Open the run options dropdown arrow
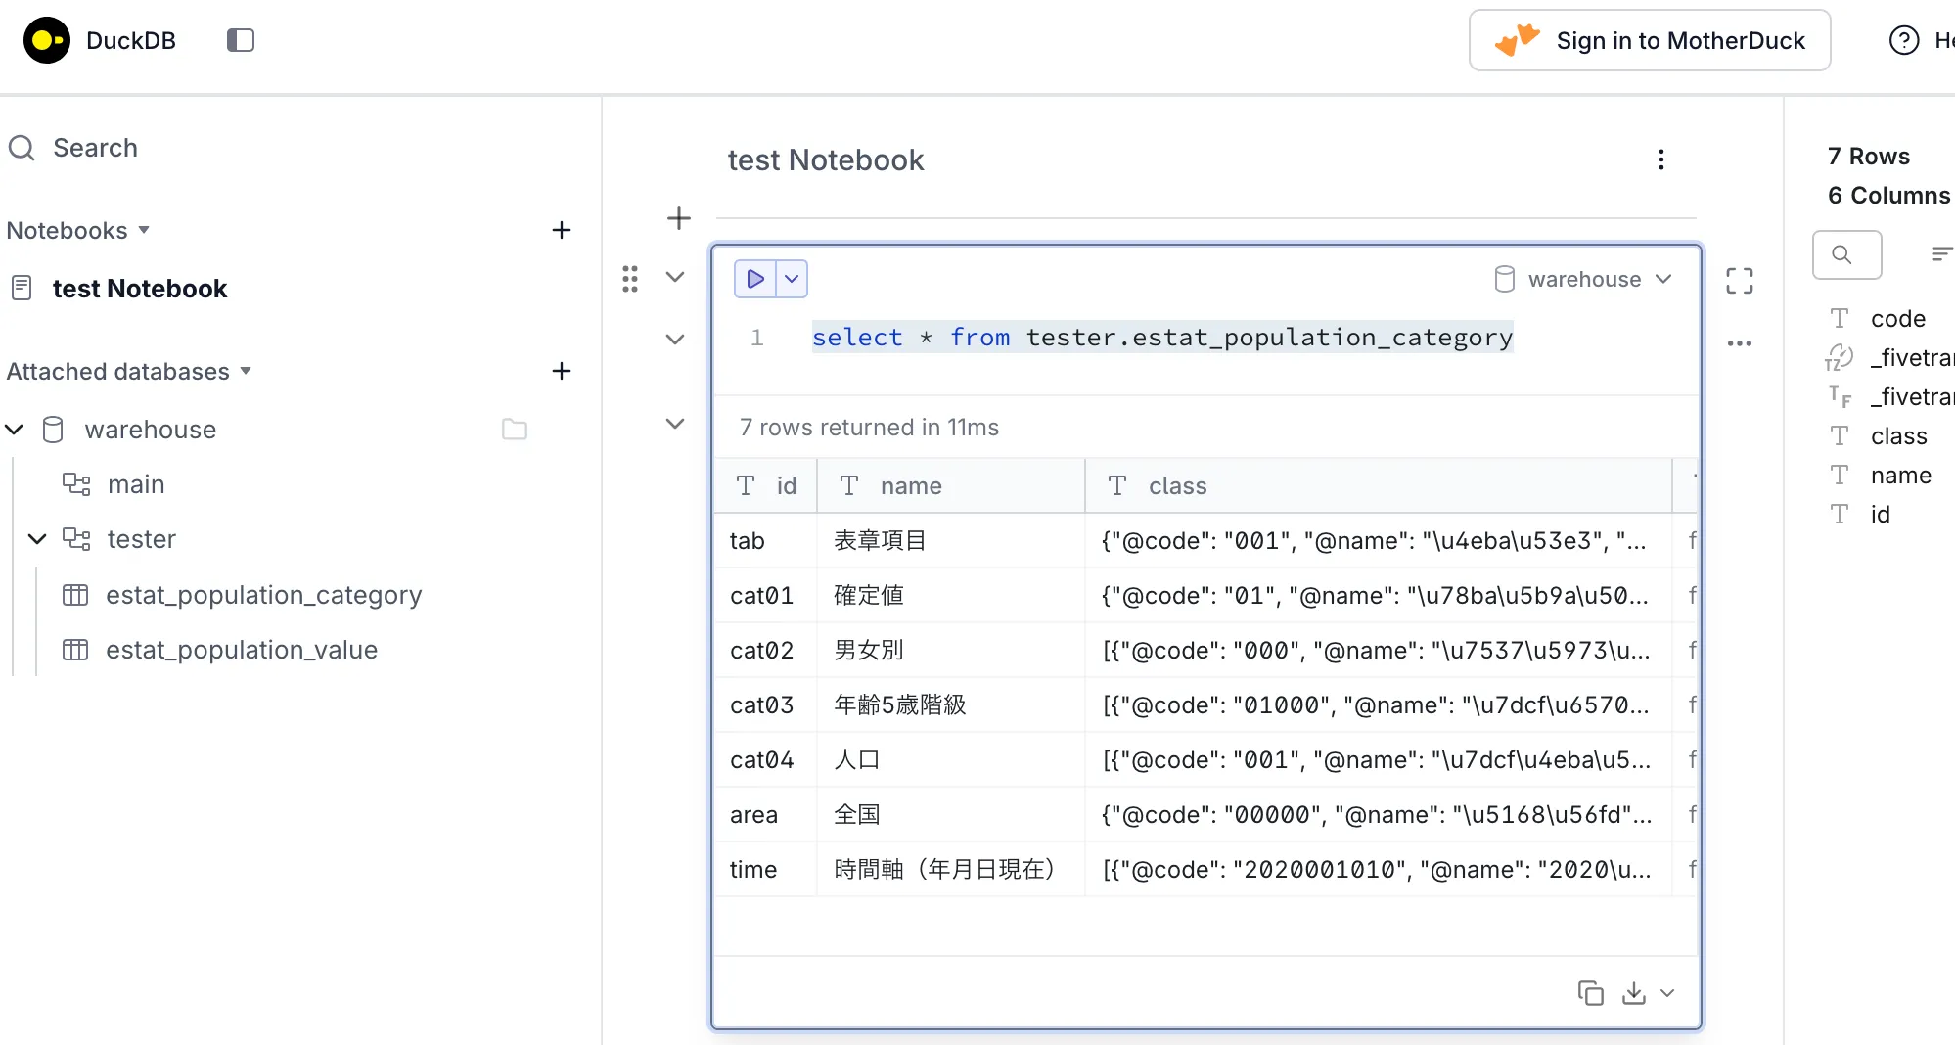The image size is (1955, 1045). click(792, 279)
